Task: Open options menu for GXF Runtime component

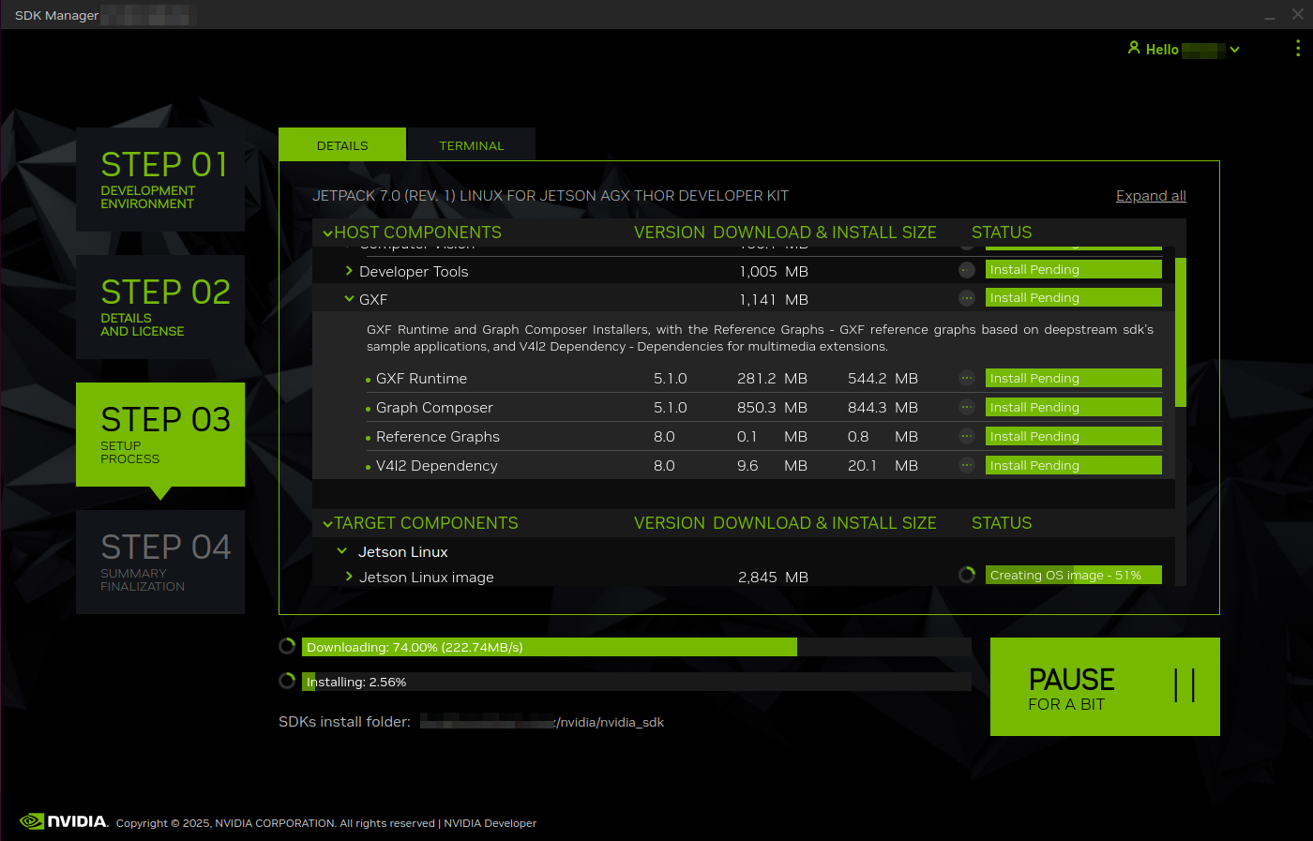Action: (967, 378)
